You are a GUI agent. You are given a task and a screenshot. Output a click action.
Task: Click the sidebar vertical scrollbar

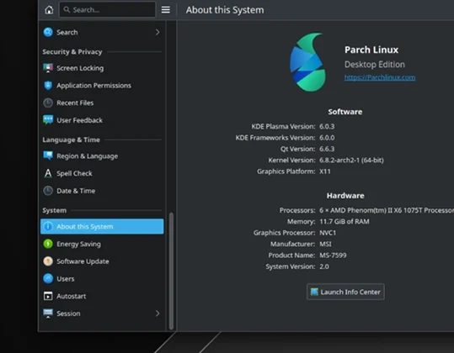[x=172, y=271]
